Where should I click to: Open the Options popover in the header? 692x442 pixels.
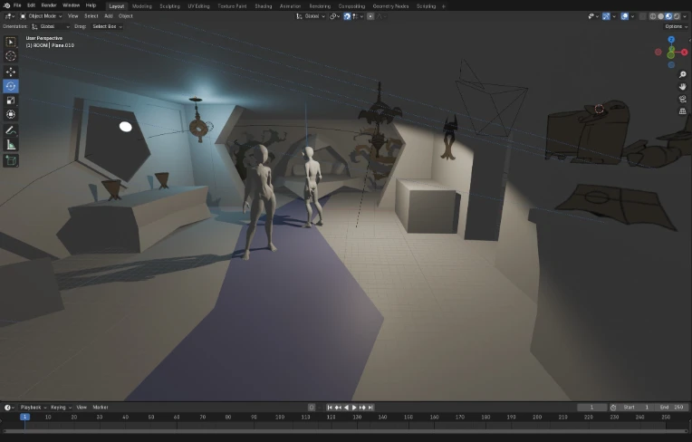(x=675, y=26)
